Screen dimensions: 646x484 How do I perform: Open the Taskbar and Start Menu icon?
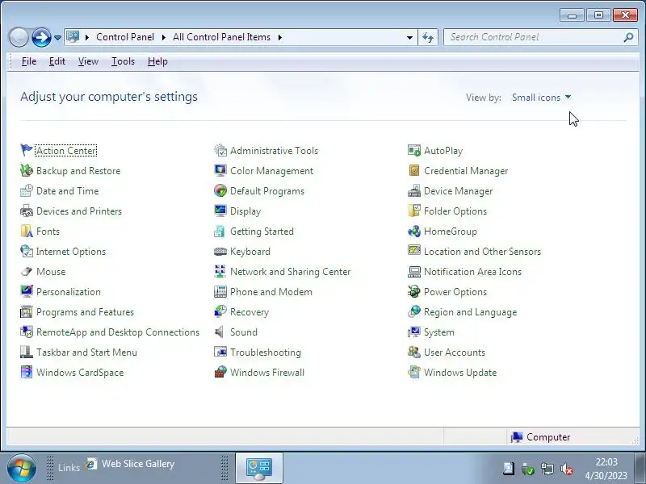pyautogui.click(x=27, y=352)
